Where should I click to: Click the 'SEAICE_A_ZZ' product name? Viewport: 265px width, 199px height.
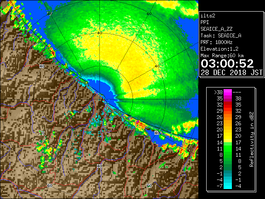(x=217, y=29)
